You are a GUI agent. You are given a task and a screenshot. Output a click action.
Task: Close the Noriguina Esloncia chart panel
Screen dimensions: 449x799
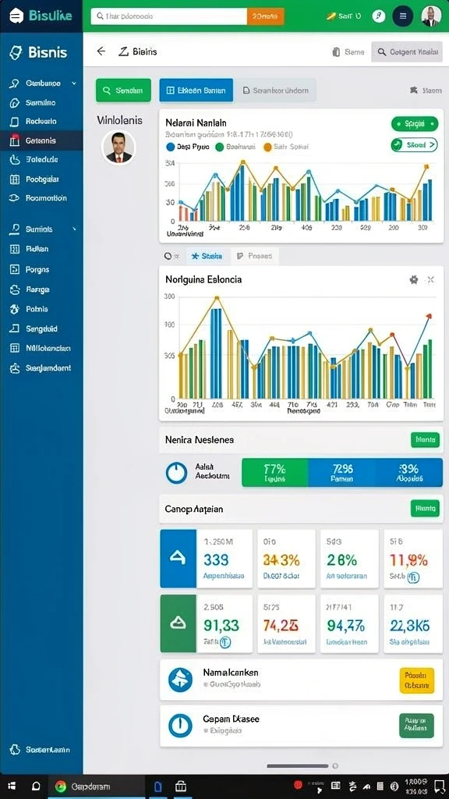(430, 279)
